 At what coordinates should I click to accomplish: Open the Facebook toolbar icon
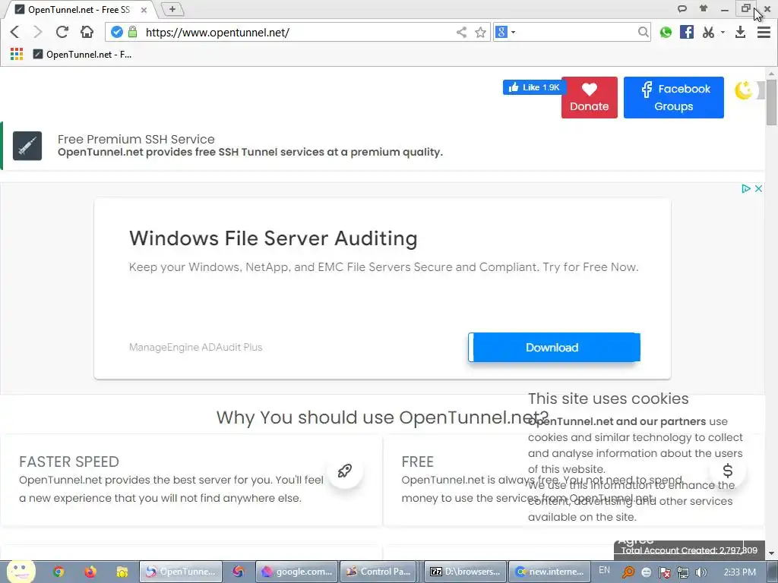[x=687, y=32]
